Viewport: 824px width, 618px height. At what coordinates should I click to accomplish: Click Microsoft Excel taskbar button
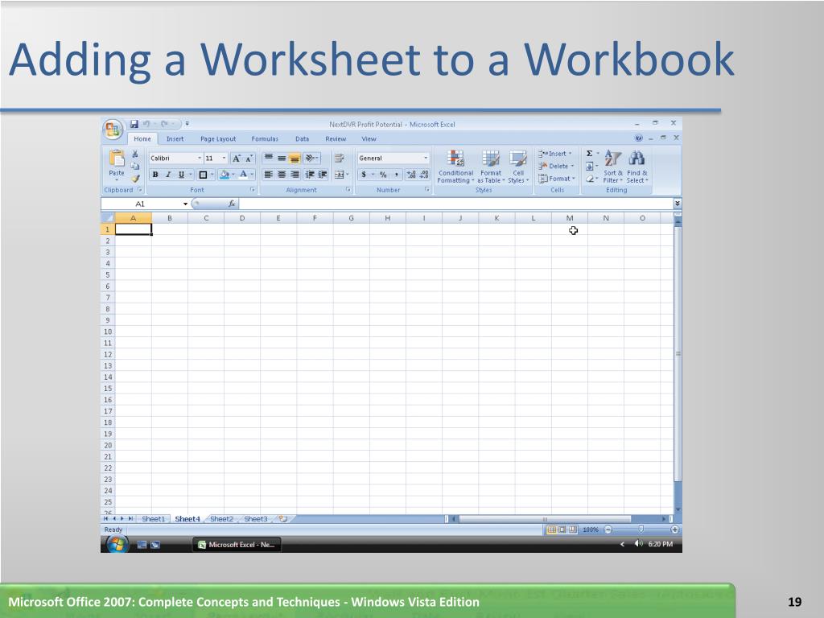pyautogui.click(x=237, y=545)
